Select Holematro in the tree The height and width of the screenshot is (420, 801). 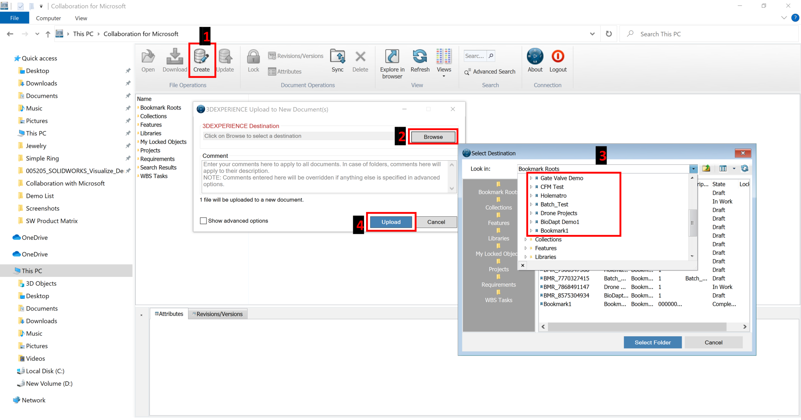click(553, 196)
